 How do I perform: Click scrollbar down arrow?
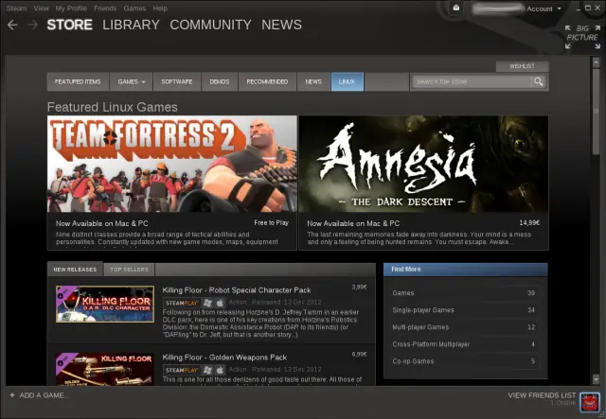pyautogui.click(x=596, y=379)
